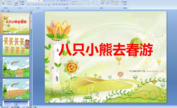Select slide 3 thumbnail with rainbow and bear cluster
Image resolution: width=177 pixels, height=108 pixels.
[16, 67]
